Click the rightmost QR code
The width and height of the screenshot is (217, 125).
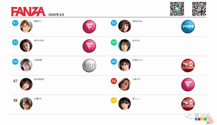(199, 9)
